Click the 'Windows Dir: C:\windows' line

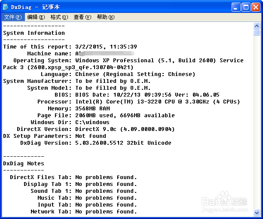pos(70,122)
